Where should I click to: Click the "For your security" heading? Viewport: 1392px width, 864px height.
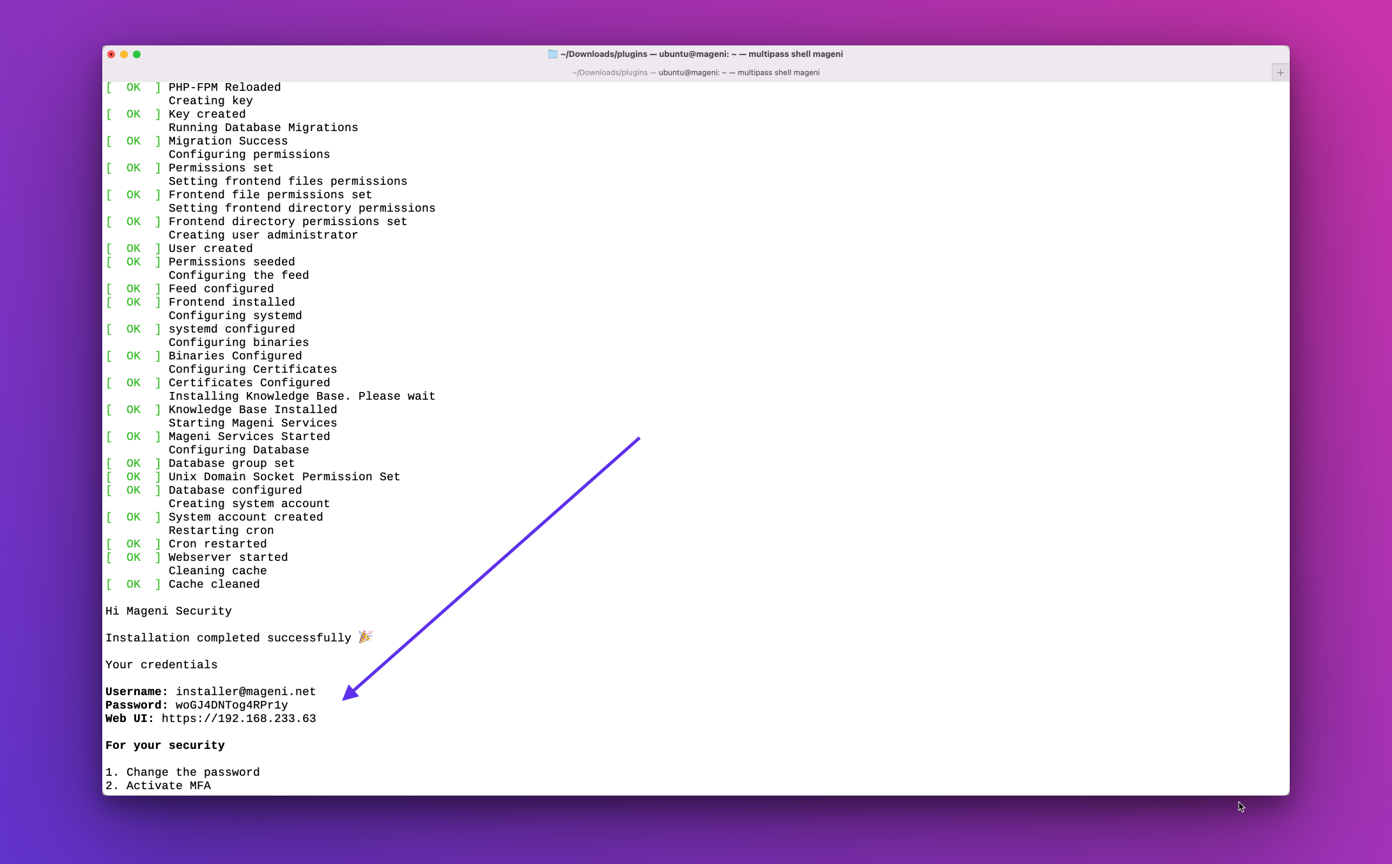coord(165,746)
